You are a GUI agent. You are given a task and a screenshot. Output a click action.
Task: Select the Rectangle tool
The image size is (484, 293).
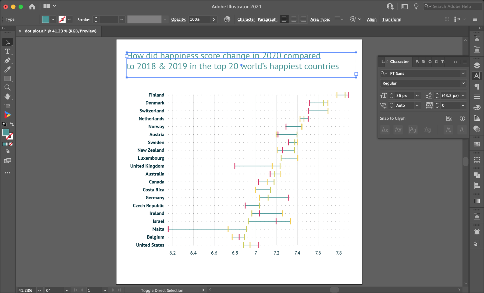8,79
